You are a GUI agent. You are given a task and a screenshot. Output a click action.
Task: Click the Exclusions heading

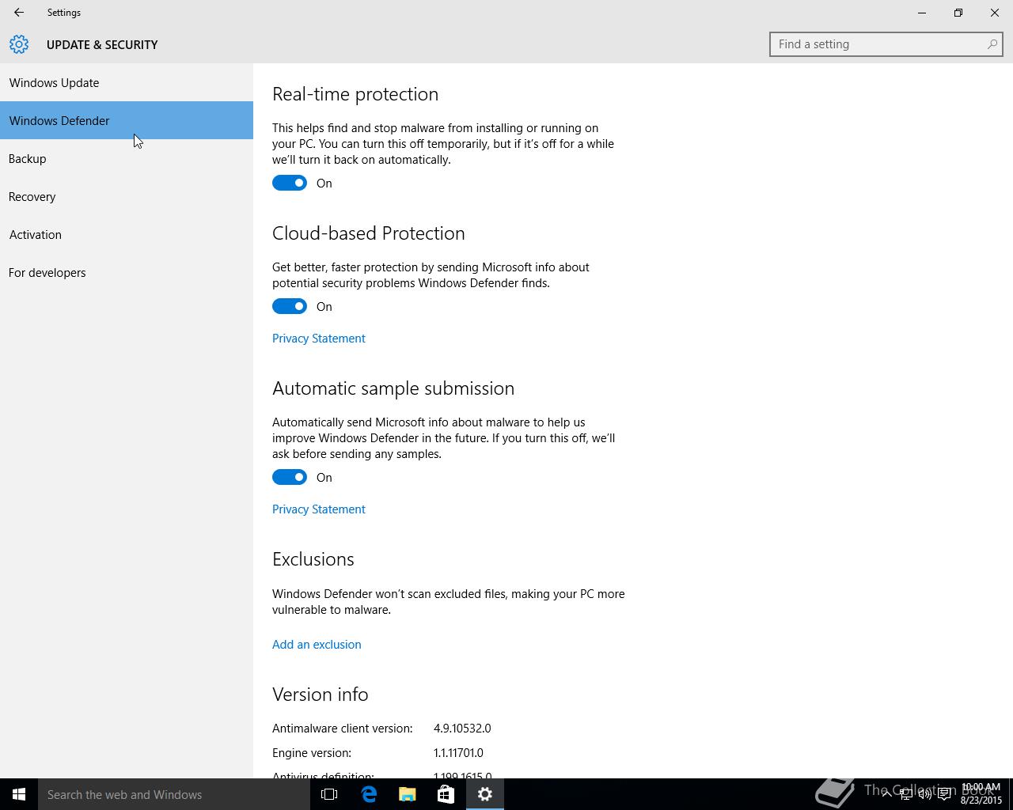(x=313, y=558)
